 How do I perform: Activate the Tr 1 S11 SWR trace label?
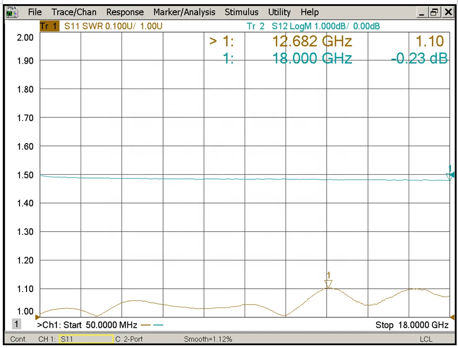[101, 27]
